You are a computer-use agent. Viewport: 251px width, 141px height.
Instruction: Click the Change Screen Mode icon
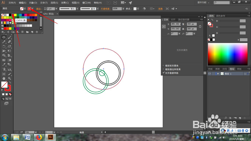click(6, 104)
